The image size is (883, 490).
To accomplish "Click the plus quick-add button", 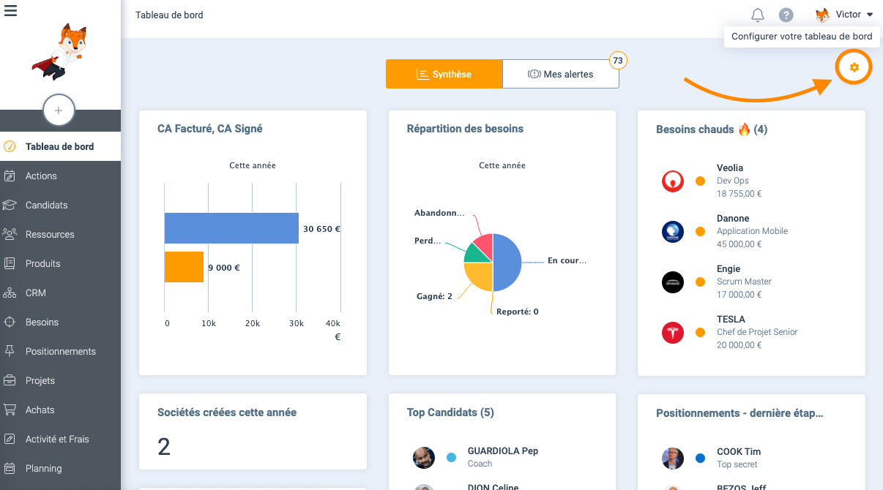I will (59, 110).
